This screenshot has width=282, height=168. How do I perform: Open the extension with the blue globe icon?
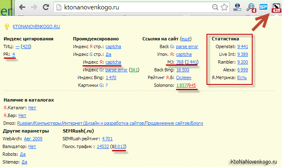pyautogui.click(x=237, y=7)
